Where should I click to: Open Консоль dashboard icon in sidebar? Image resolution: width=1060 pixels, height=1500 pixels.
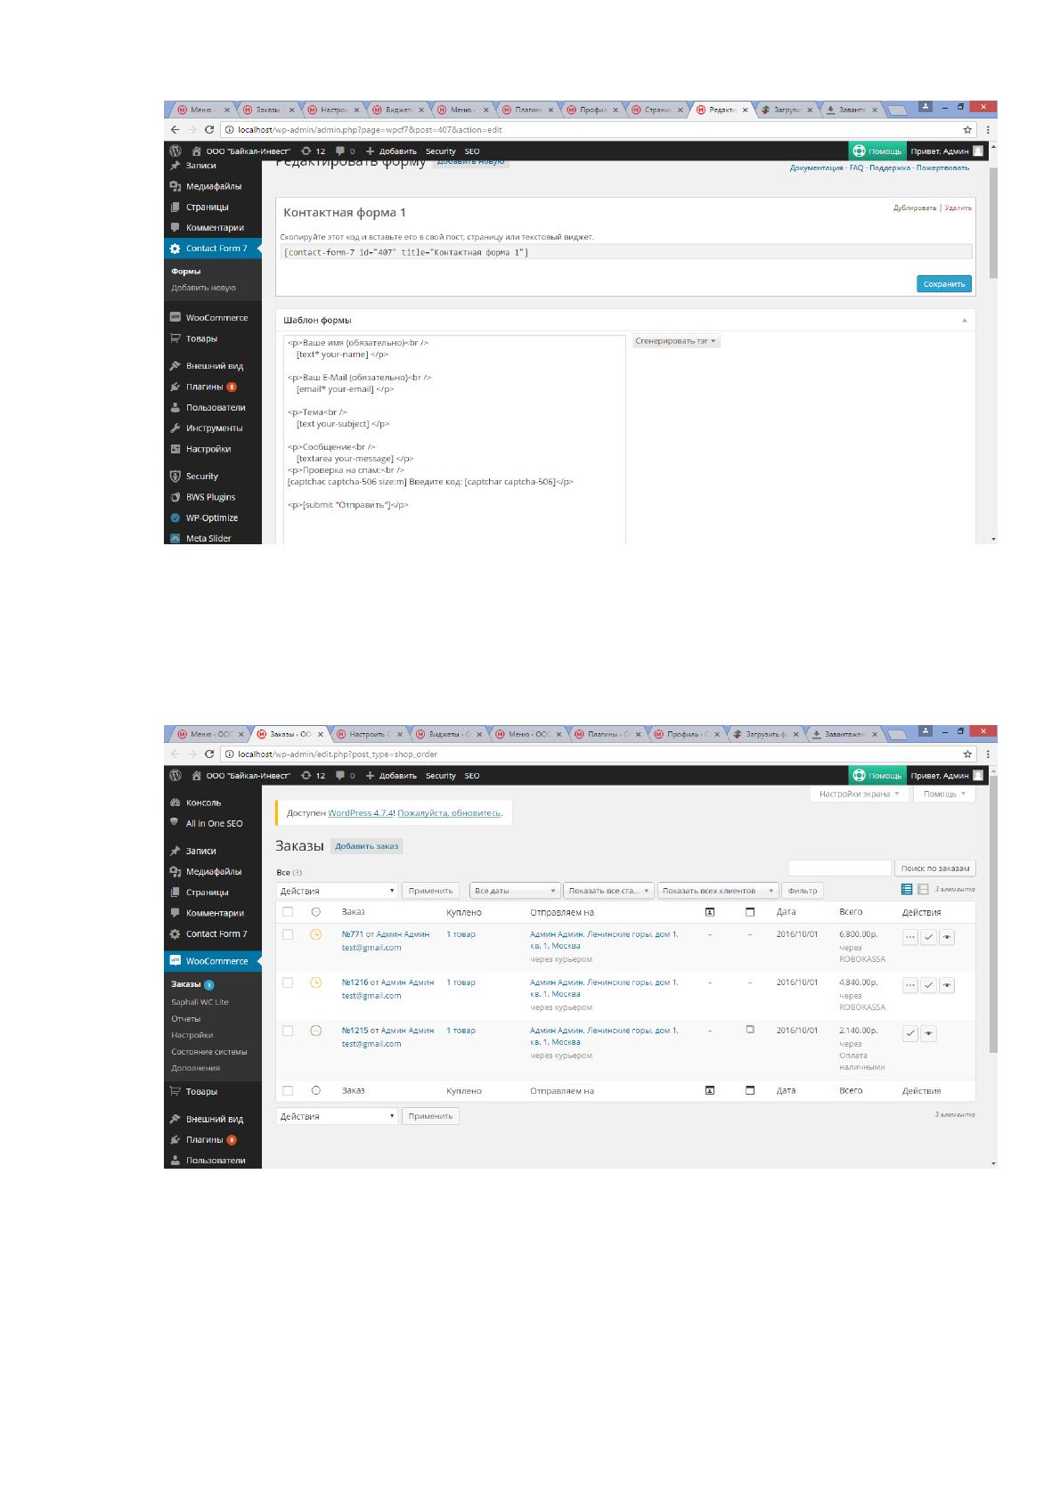tap(175, 803)
